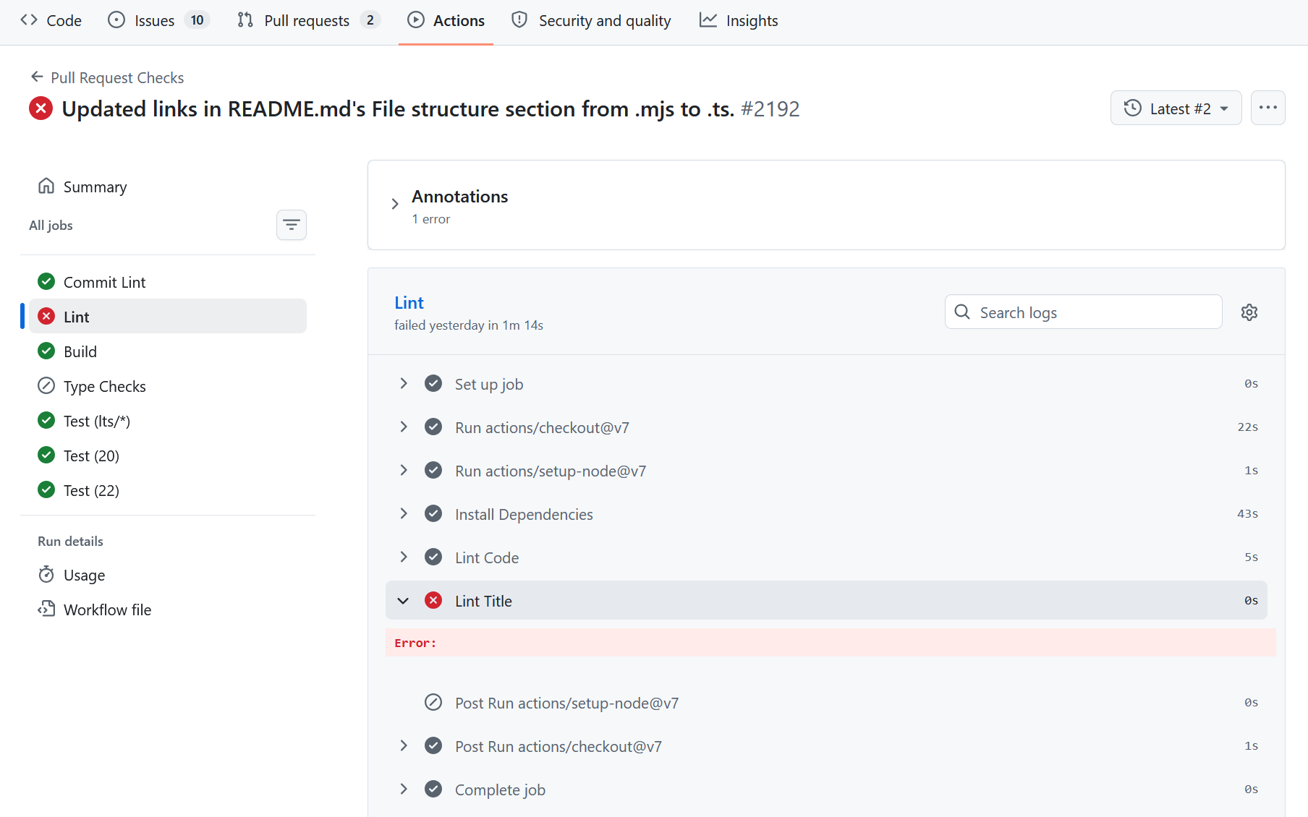1308x817 pixels.
Task: Switch to the Code tab
Action: 51,20
